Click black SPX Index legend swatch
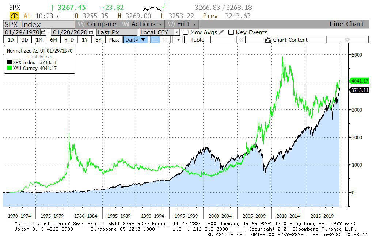The height and width of the screenshot is (243, 372). [x=10, y=62]
